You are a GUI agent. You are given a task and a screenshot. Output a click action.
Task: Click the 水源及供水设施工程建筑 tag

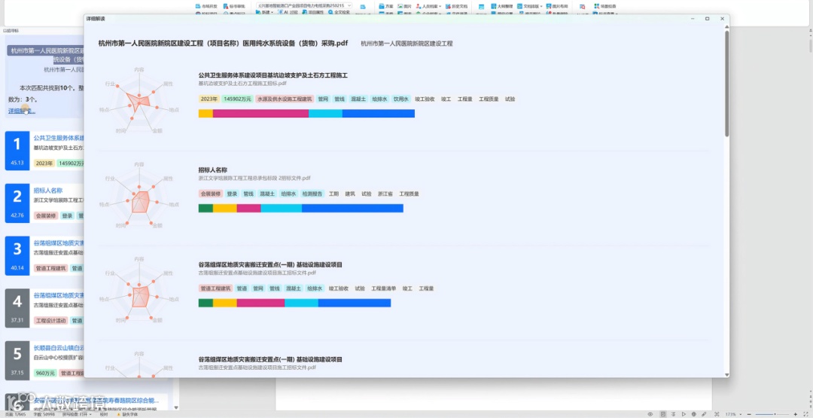[285, 99]
